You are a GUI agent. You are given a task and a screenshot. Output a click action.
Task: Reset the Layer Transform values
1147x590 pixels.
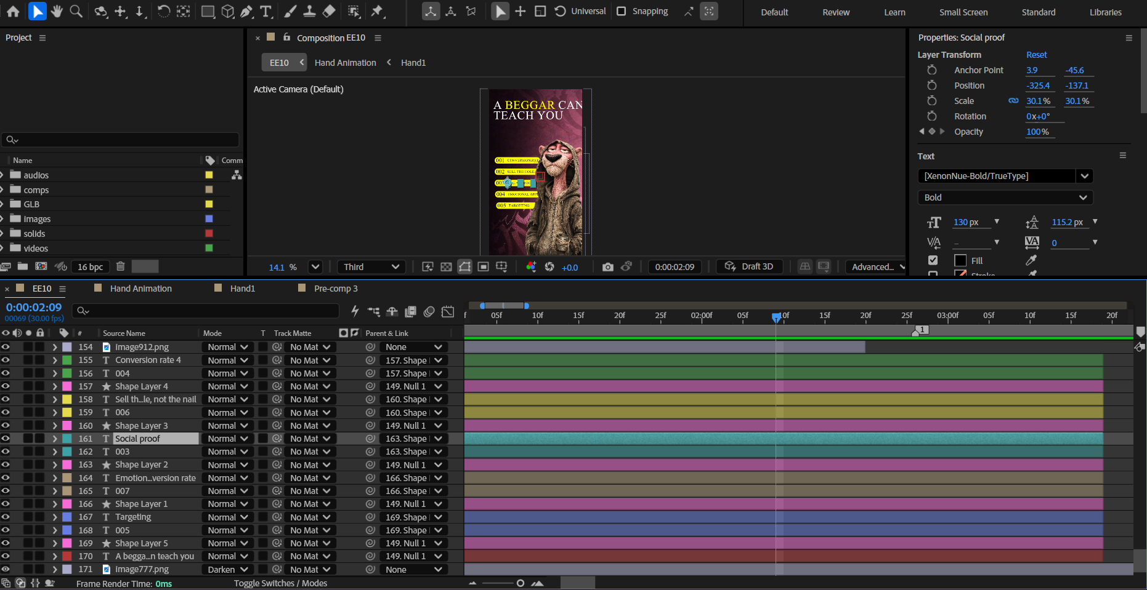(1036, 55)
